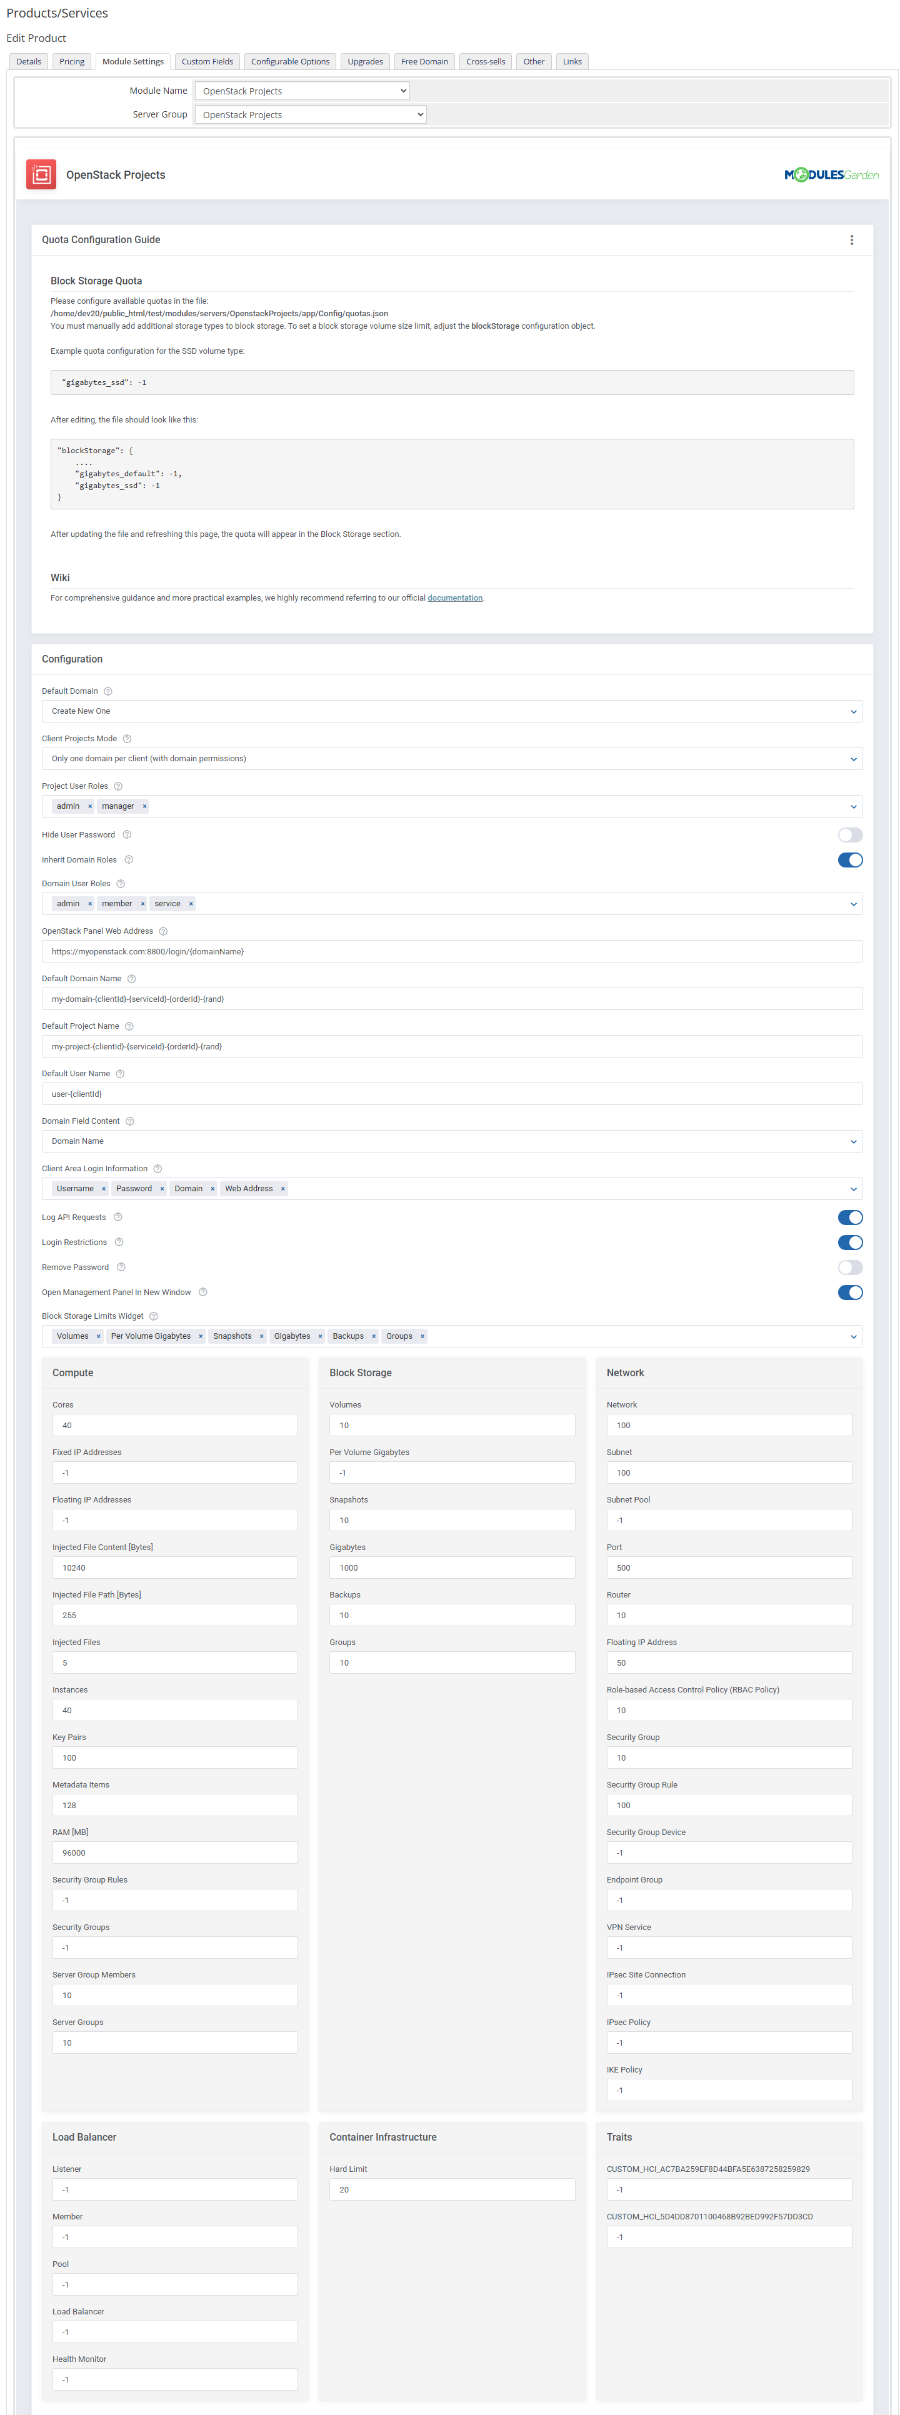
Task: Click the Default Domain Name field
Action: (452, 999)
